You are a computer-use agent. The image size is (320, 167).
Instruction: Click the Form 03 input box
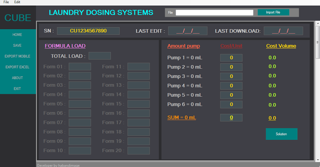(x=80, y=85)
